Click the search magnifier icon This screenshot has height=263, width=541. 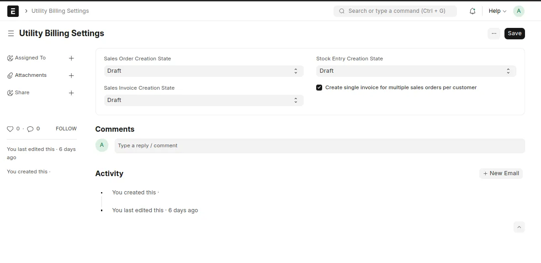pos(342,11)
